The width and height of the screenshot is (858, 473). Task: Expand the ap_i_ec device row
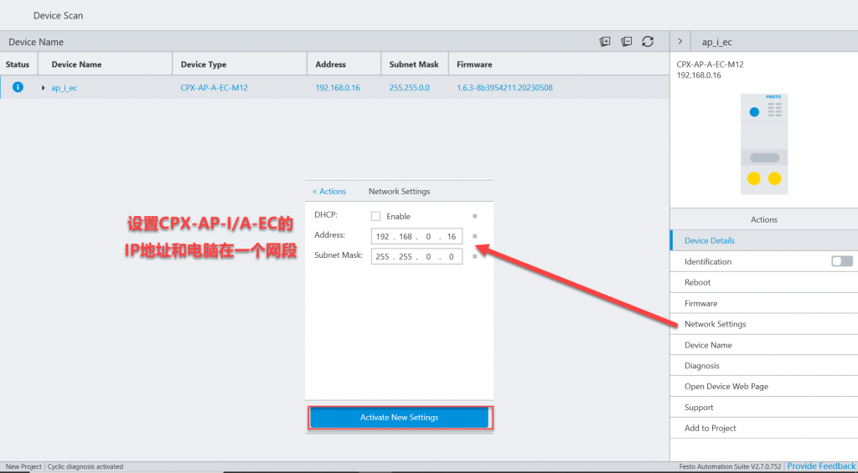(44, 88)
